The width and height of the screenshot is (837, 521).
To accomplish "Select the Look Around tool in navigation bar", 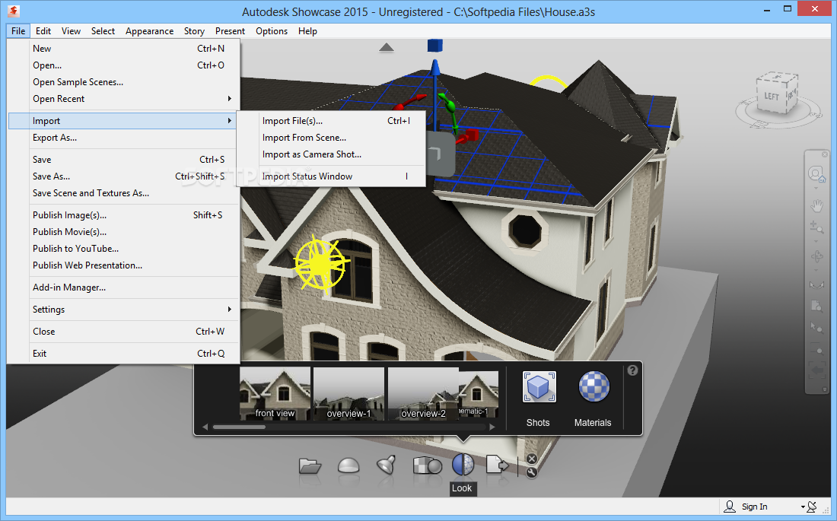I will tap(817, 285).
